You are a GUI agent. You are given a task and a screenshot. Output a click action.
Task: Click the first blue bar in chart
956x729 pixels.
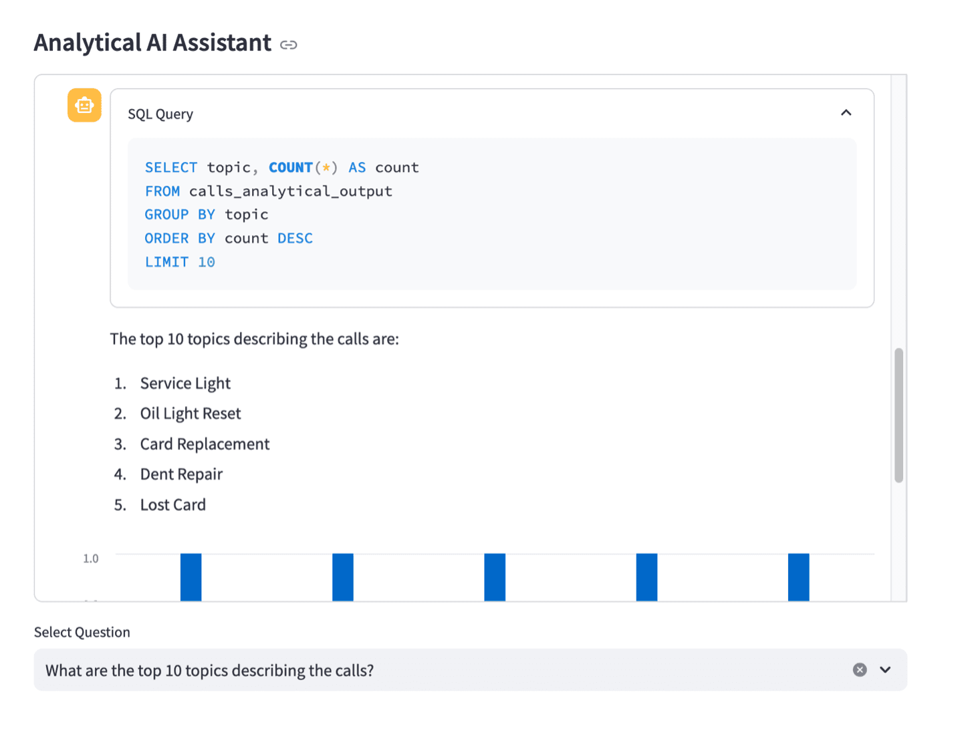pos(191,577)
